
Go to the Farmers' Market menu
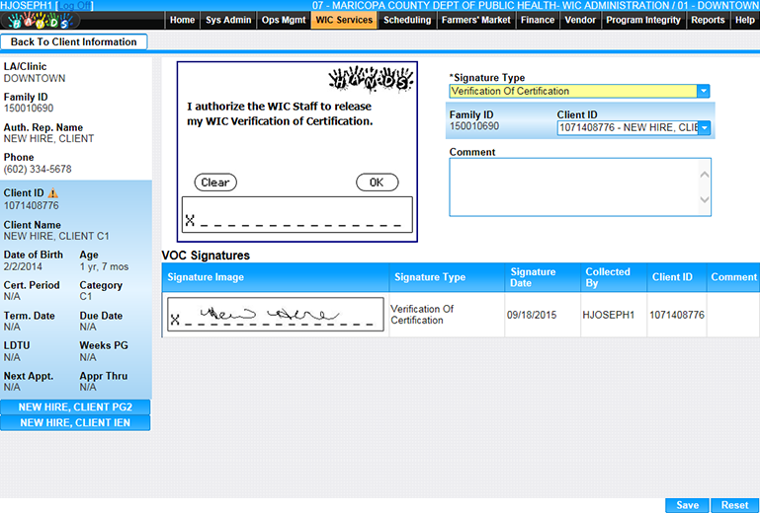pyautogui.click(x=476, y=20)
